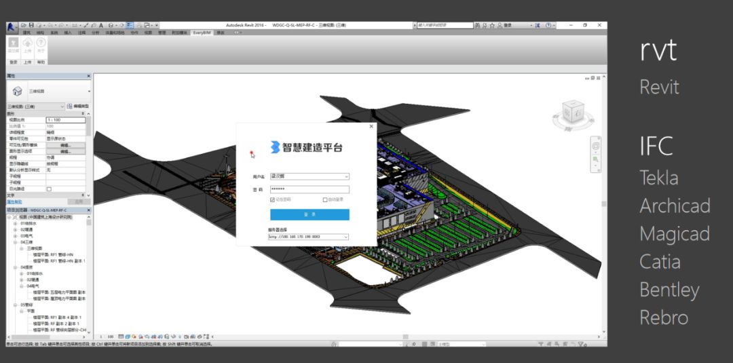Collapse the 05 tree node in Project Browser
This screenshot has height=363, width=733.
point(16,305)
